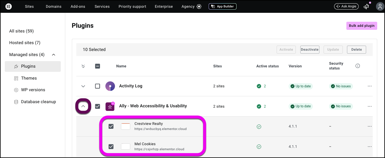Click the Ask Angie button
Viewport: 385px width, 158px height.
pos(346,6)
